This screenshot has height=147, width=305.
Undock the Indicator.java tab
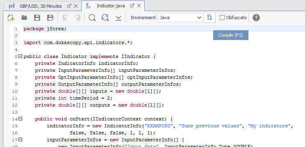coord(132,6)
